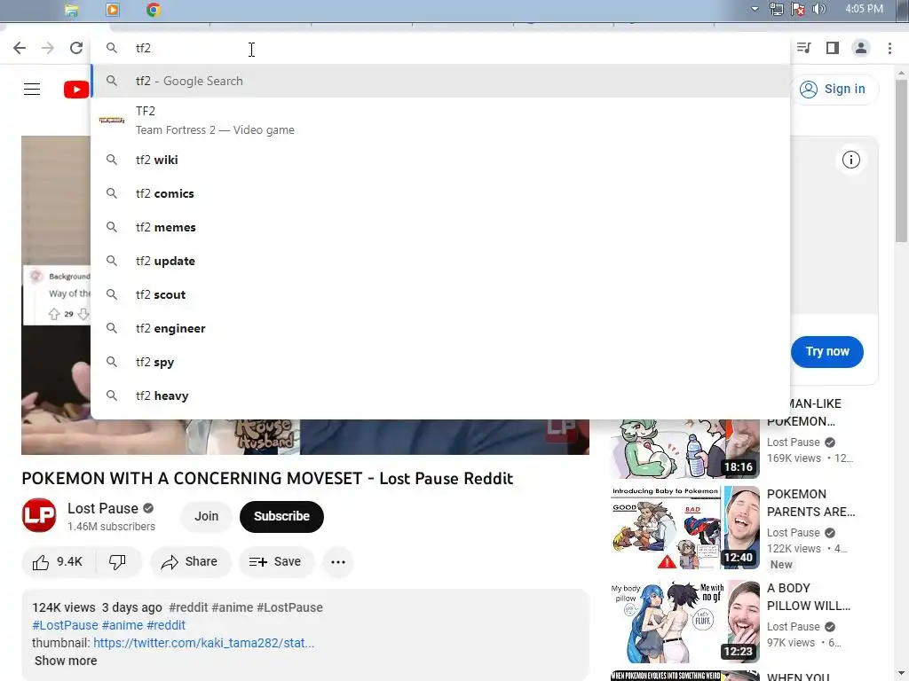This screenshot has height=681, width=909.
Task: Click the blue #reddit hashtag link
Action: coord(166,625)
